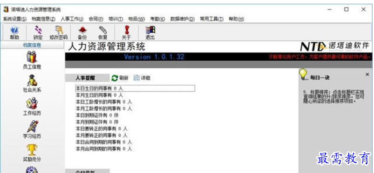This screenshot has height=173, width=374.
Task: Click the 备份 backup toolbar icon
Action: click(x=82, y=33)
